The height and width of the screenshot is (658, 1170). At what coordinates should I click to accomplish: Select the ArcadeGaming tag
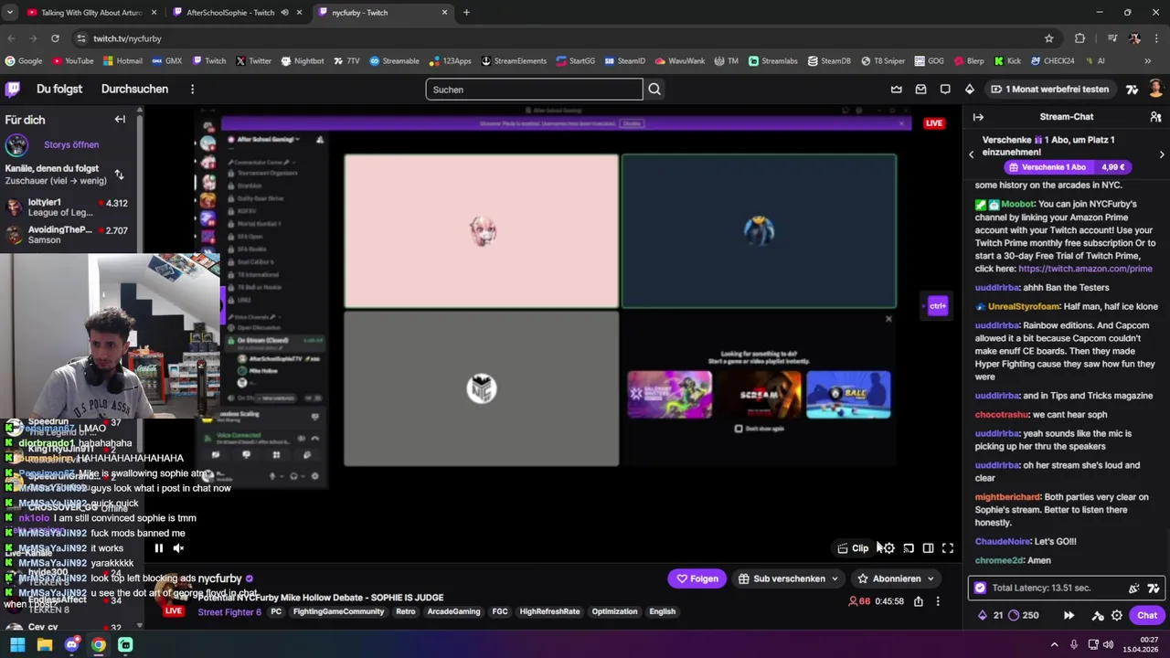coord(453,611)
